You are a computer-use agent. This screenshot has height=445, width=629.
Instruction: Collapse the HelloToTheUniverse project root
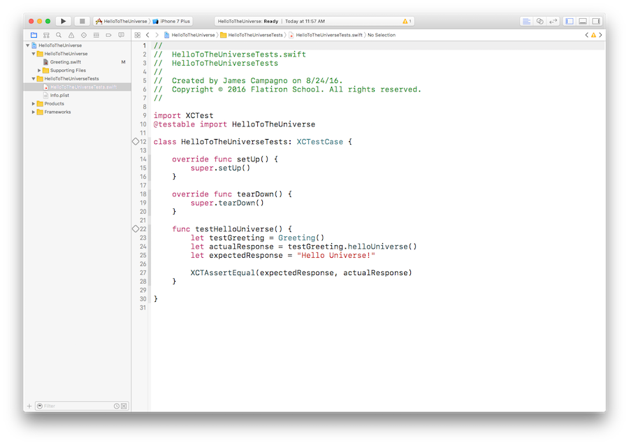(28, 45)
